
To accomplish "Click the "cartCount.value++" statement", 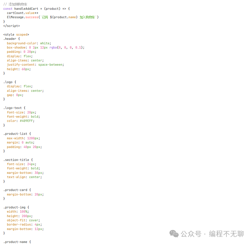I will [x=22, y=13].
